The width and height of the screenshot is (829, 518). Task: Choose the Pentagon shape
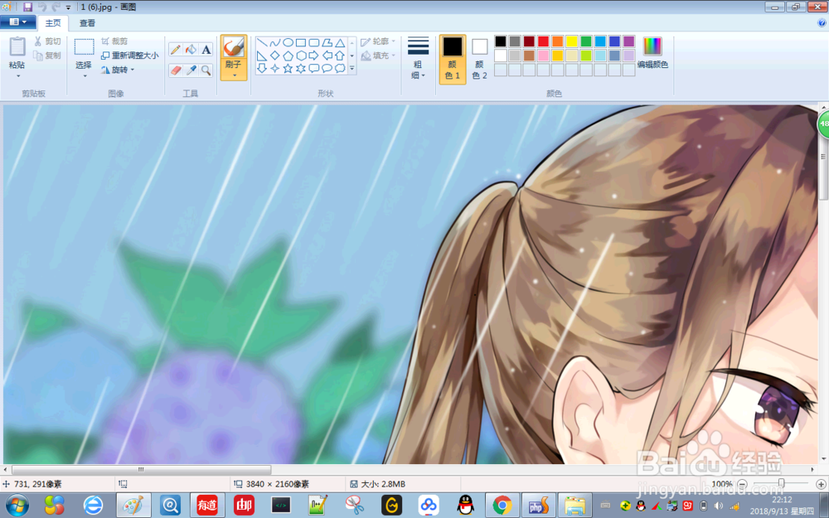coord(288,56)
